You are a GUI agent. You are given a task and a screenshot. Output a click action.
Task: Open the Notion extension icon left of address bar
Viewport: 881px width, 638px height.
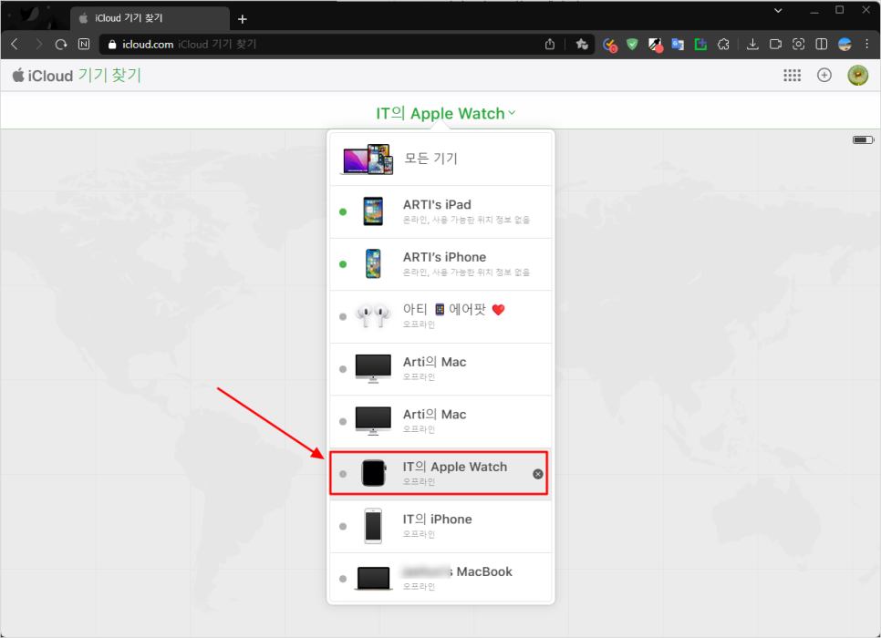[x=84, y=44]
